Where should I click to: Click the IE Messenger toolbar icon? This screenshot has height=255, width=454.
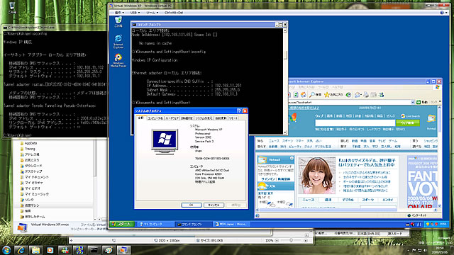coord(382,94)
